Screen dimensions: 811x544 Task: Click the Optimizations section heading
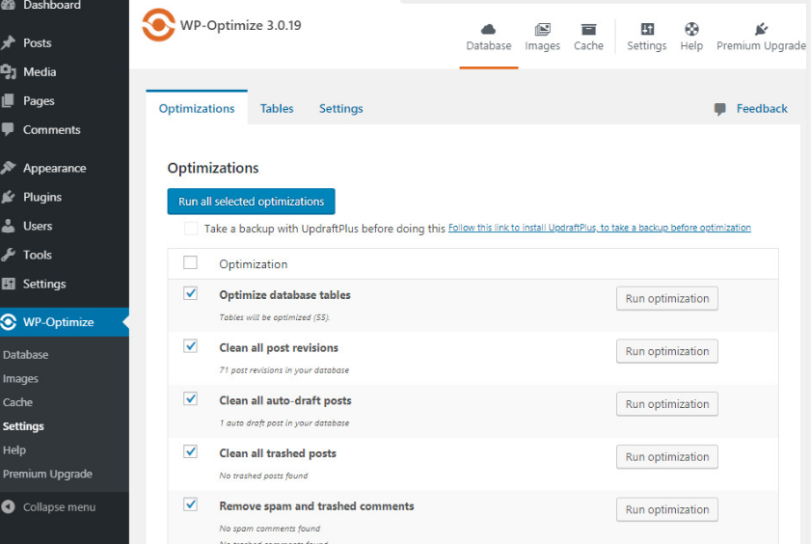pyautogui.click(x=213, y=168)
